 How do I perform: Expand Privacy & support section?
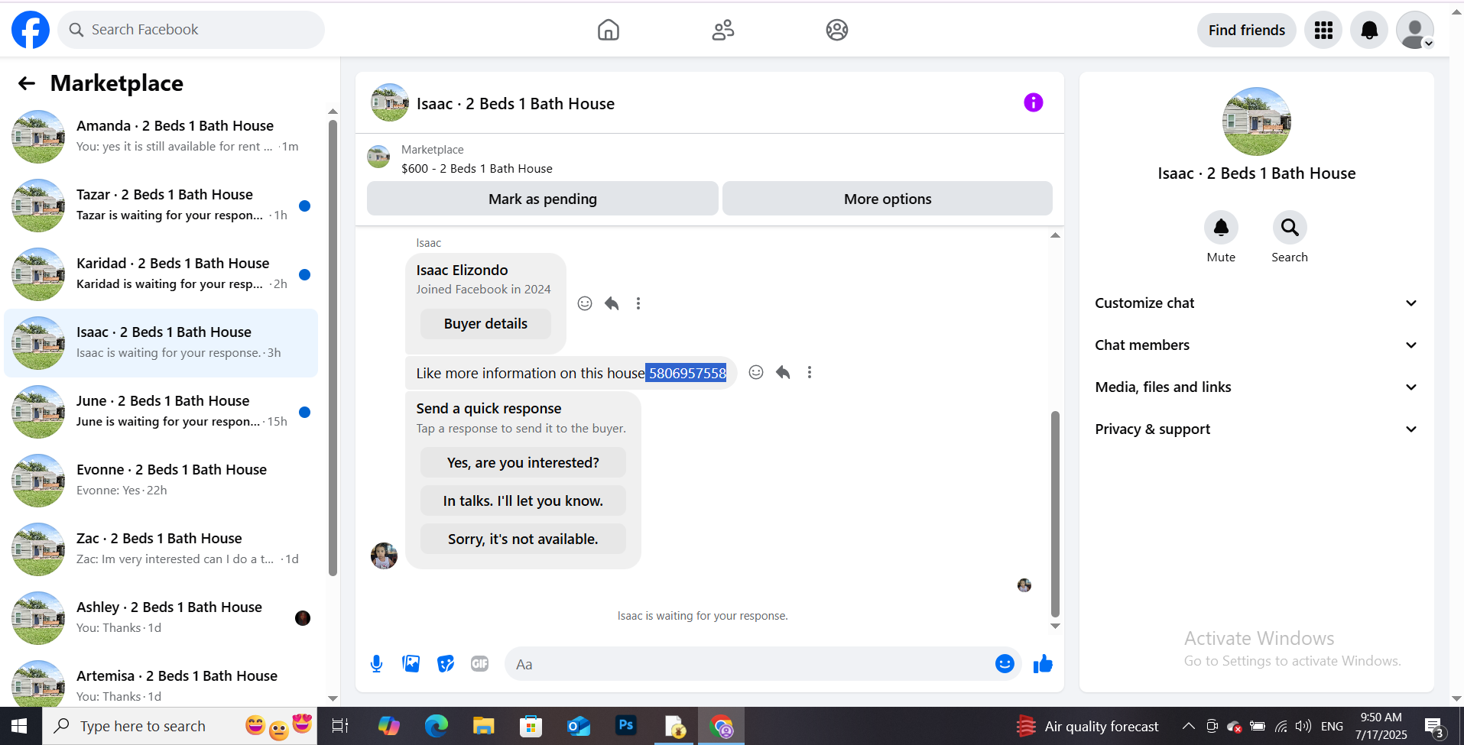point(1257,429)
